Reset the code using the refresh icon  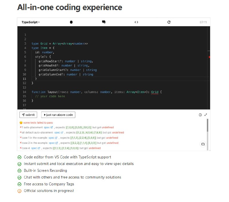[169, 22]
